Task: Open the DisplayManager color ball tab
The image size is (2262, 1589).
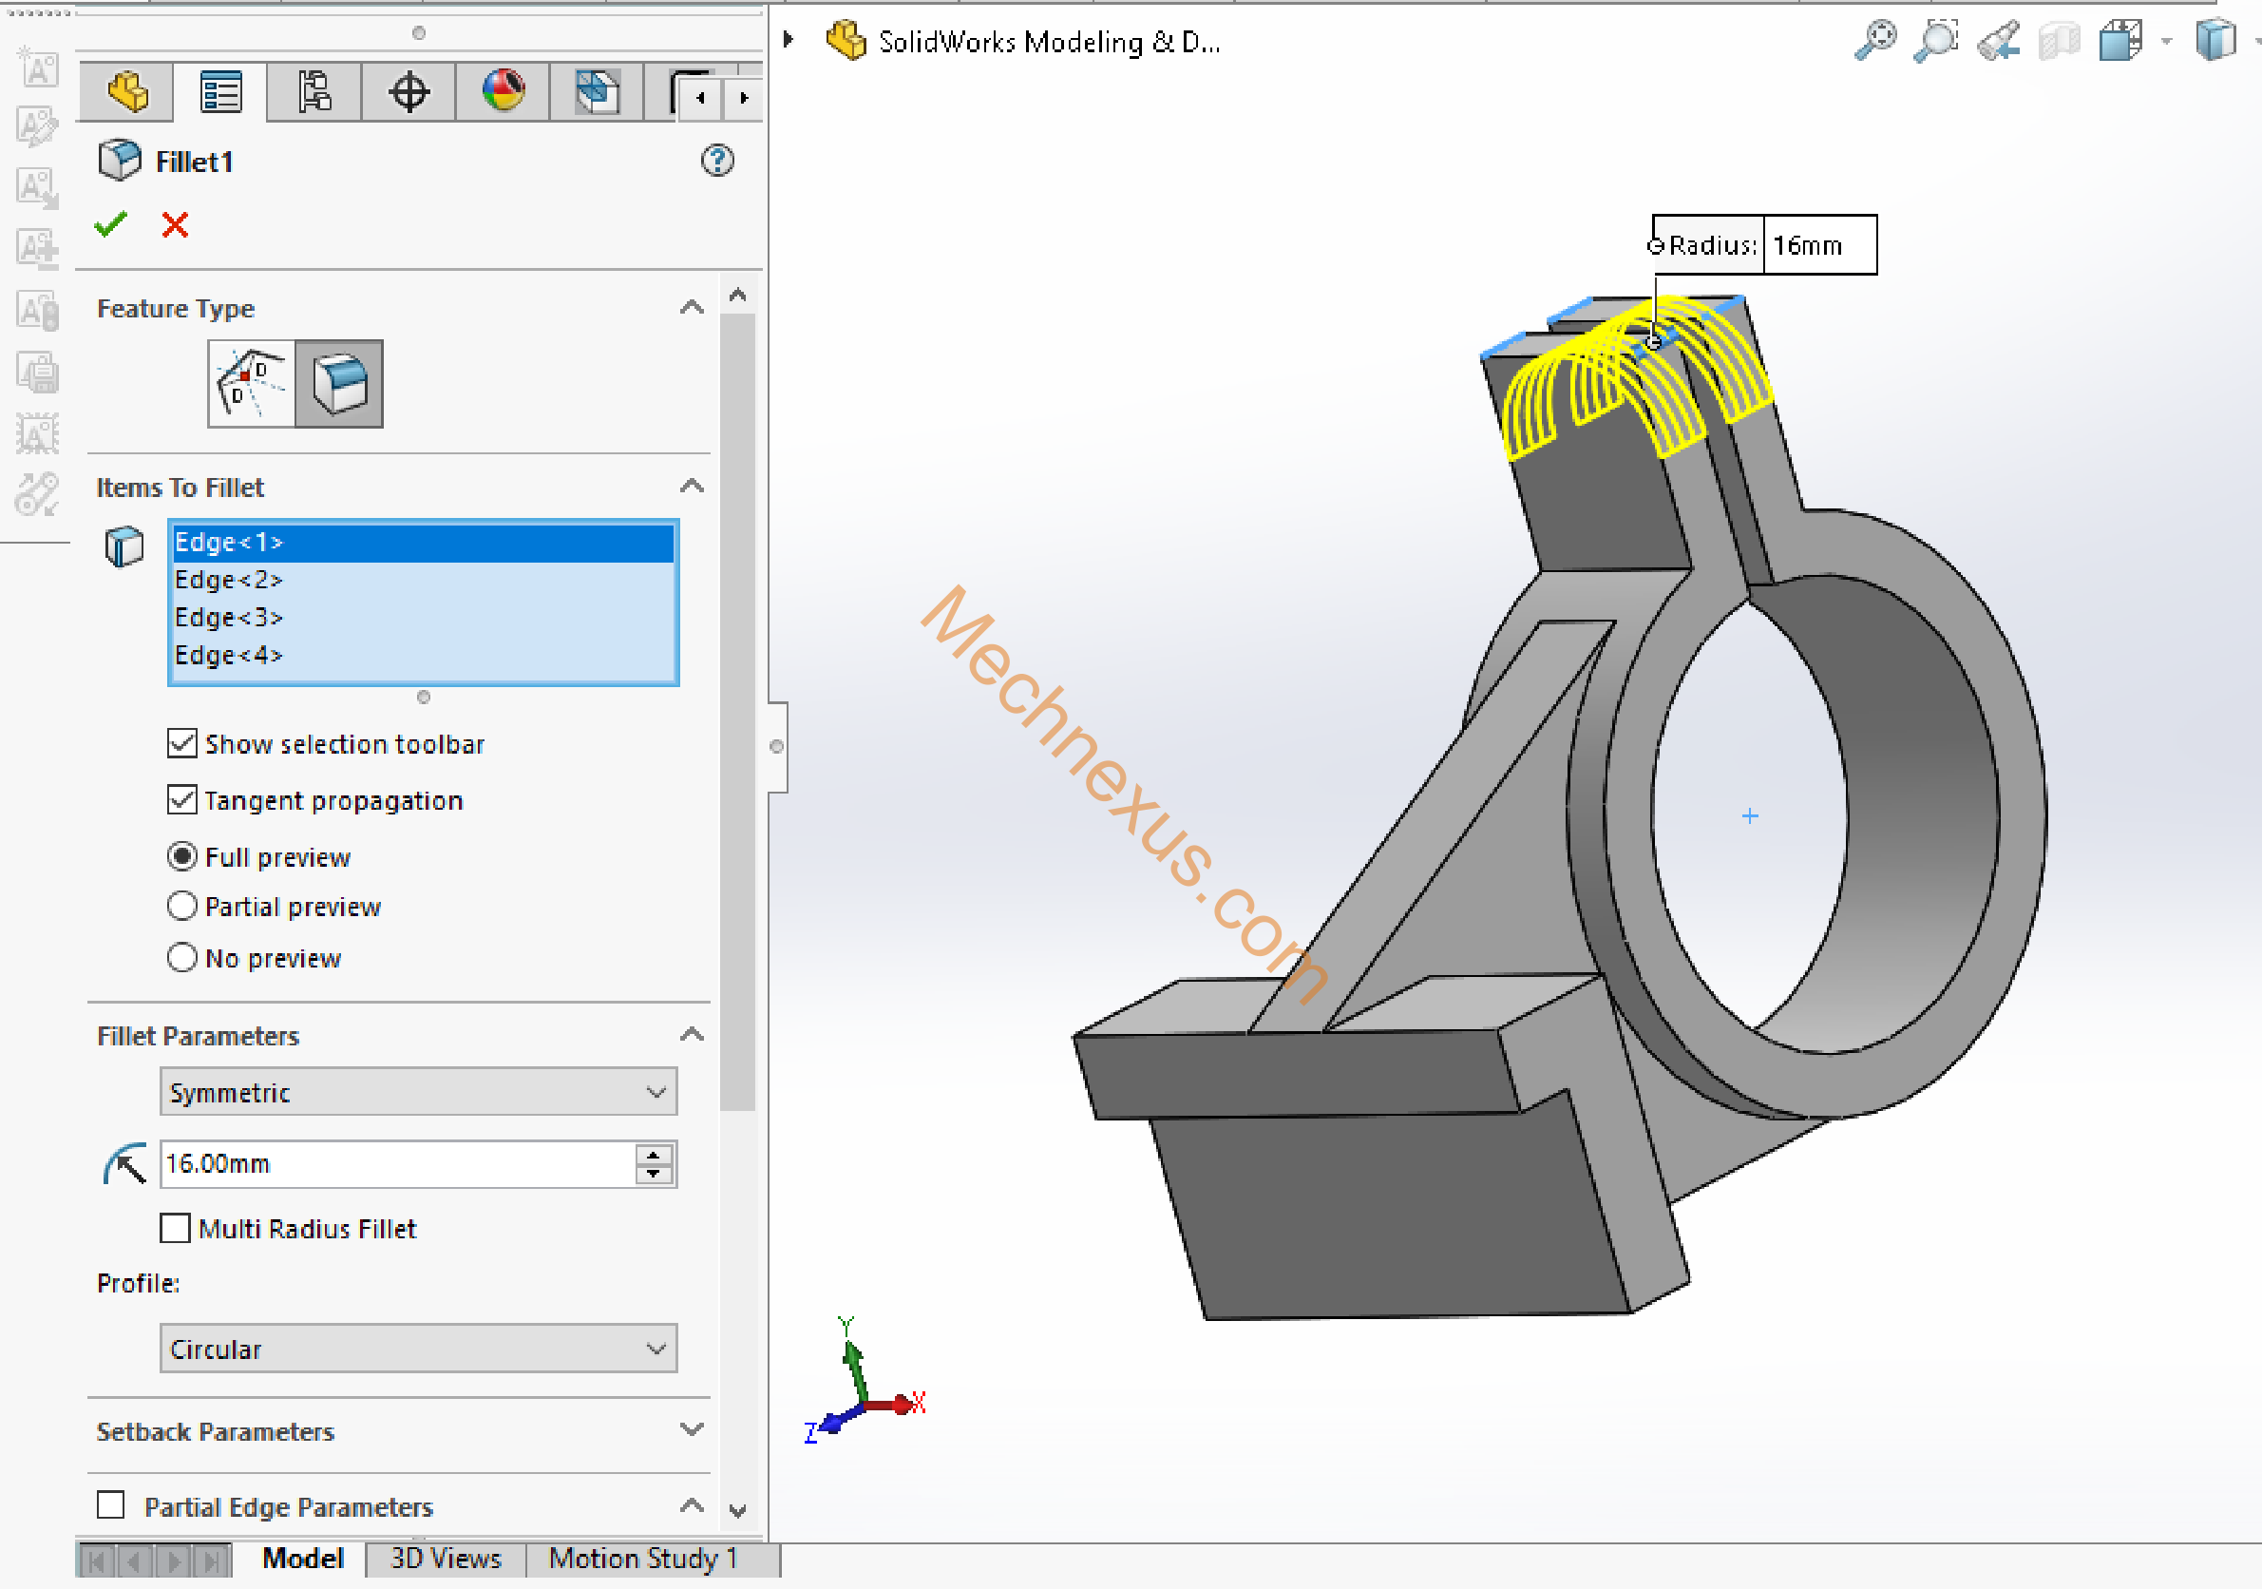Action: pyautogui.click(x=503, y=91)
